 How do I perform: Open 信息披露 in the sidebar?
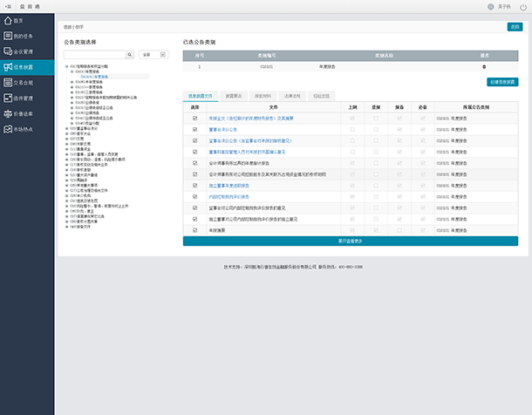(27, 67)
